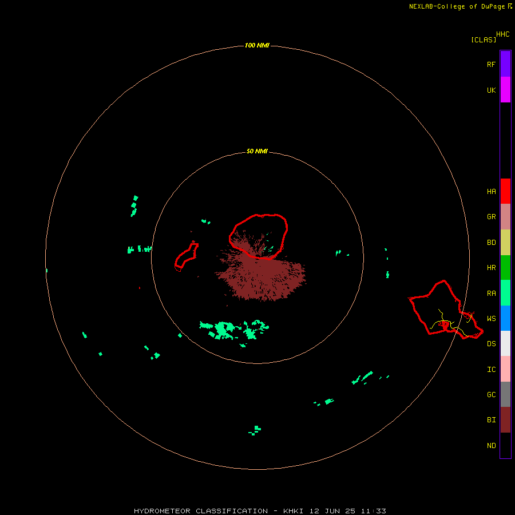The image size is (515, 515).
Task: Click the IC light pink legend swatch
Action: click(x=505, y=369)
